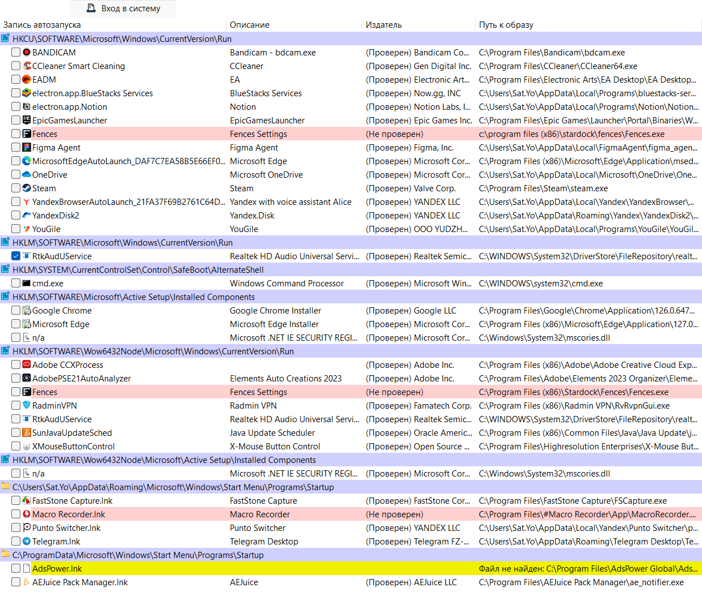Select the "Java Update Scheduler" description

click(272, 432)
